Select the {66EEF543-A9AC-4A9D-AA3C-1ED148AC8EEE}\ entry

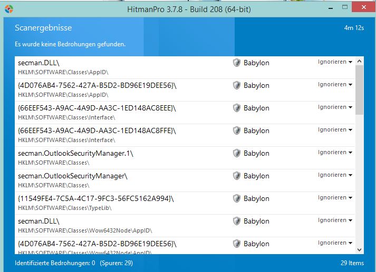click(185, 113)
